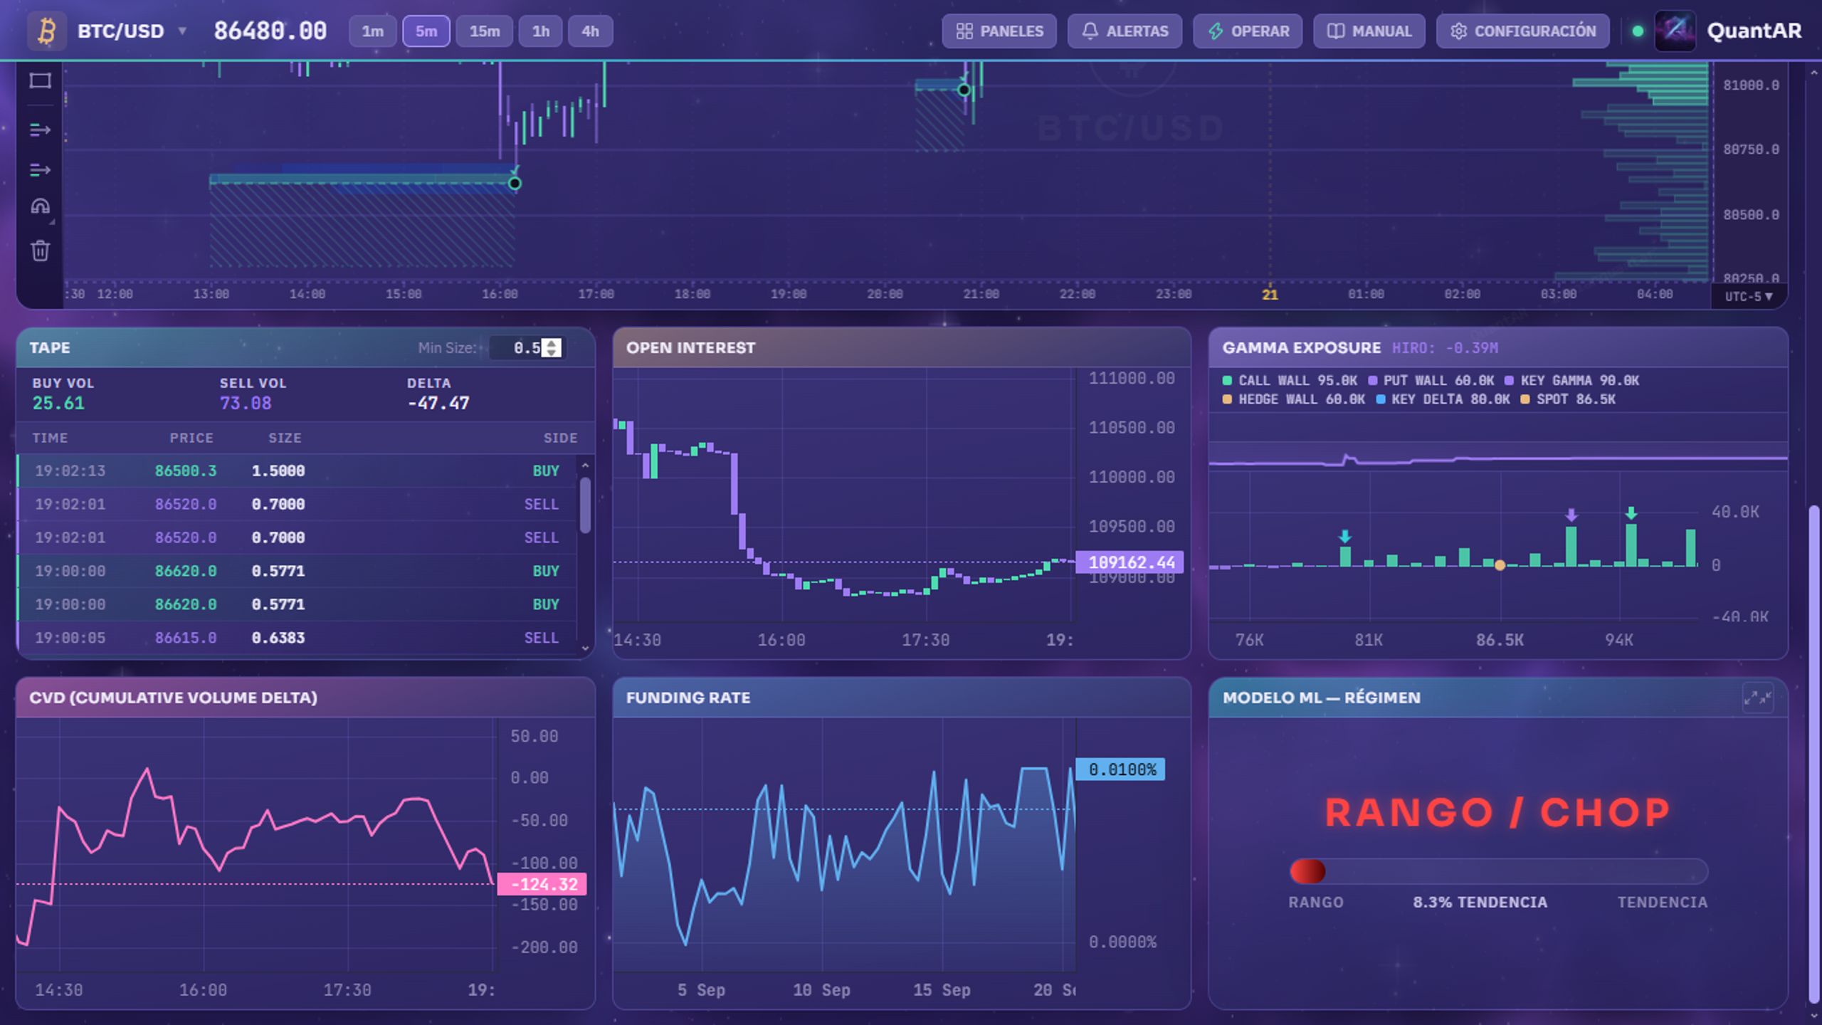Click the Operar trade button
The image size is (1822, 1025).
(x=1248, y=31)
